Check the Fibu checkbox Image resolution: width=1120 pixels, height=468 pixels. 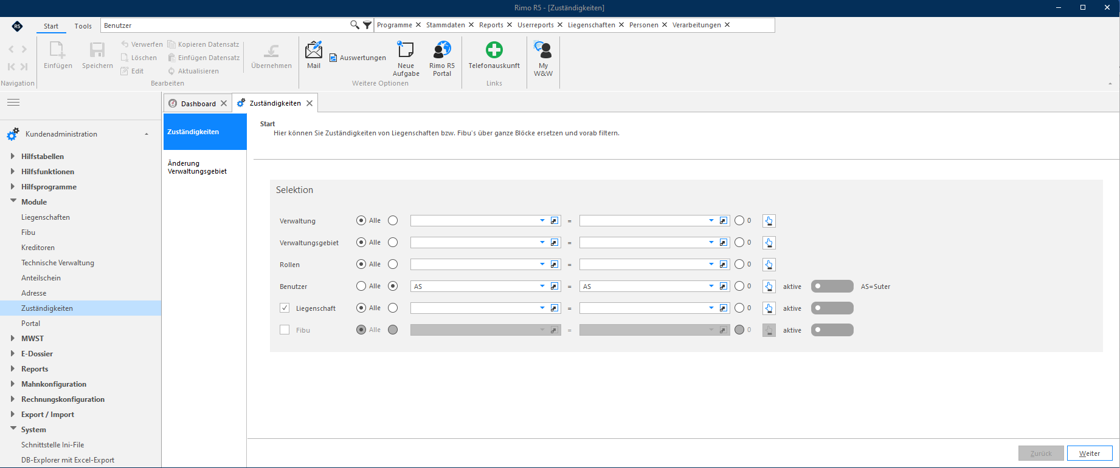pyautogui.click(x=285, y=330)
